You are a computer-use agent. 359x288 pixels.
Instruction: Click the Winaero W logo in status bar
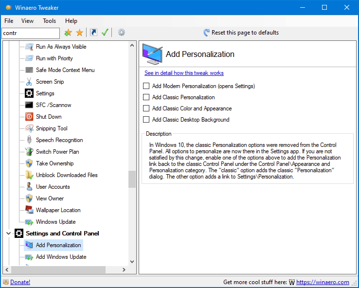pyautogui.click(x=292, y=282)
